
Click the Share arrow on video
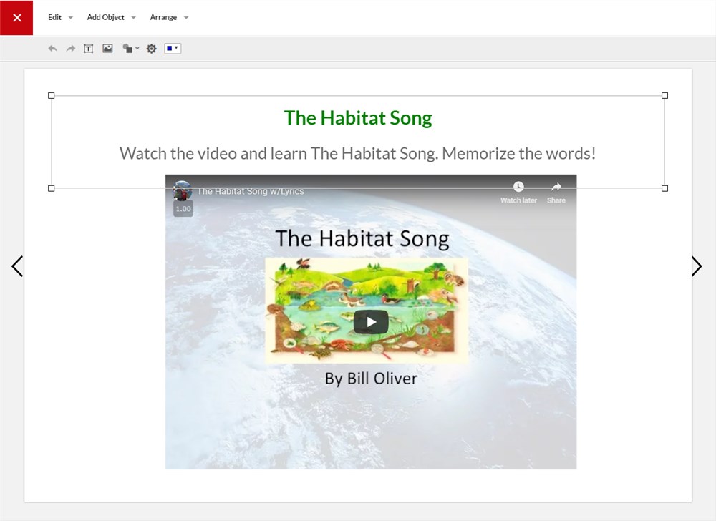pyautogui.click(x=556, y=189)
